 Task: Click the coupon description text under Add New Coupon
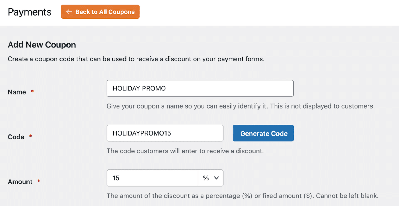pyautogui.click(x=136, y=59)
